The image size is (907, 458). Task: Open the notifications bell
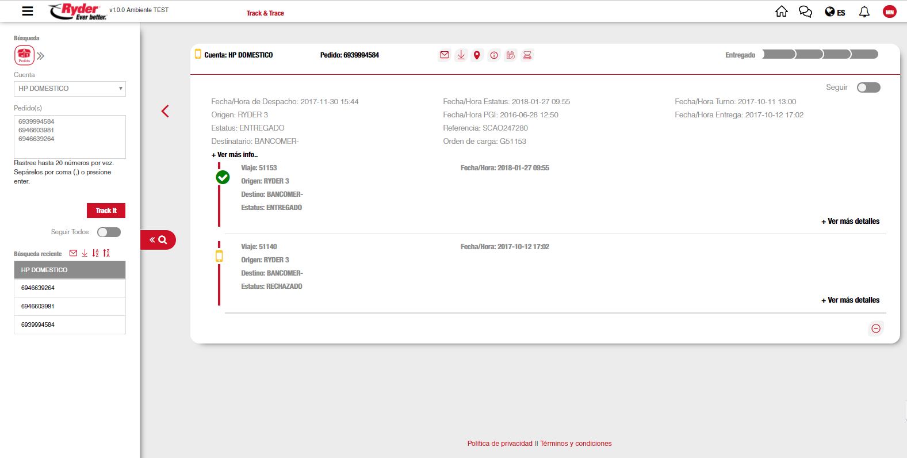(864, 12)
